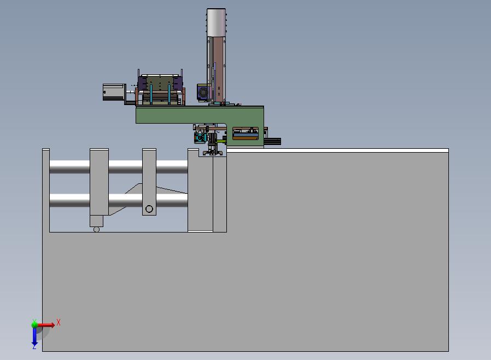The image size is (491, 360).
Task: Click the circular hole on the middle platen
Action: [x=149, y=209]
